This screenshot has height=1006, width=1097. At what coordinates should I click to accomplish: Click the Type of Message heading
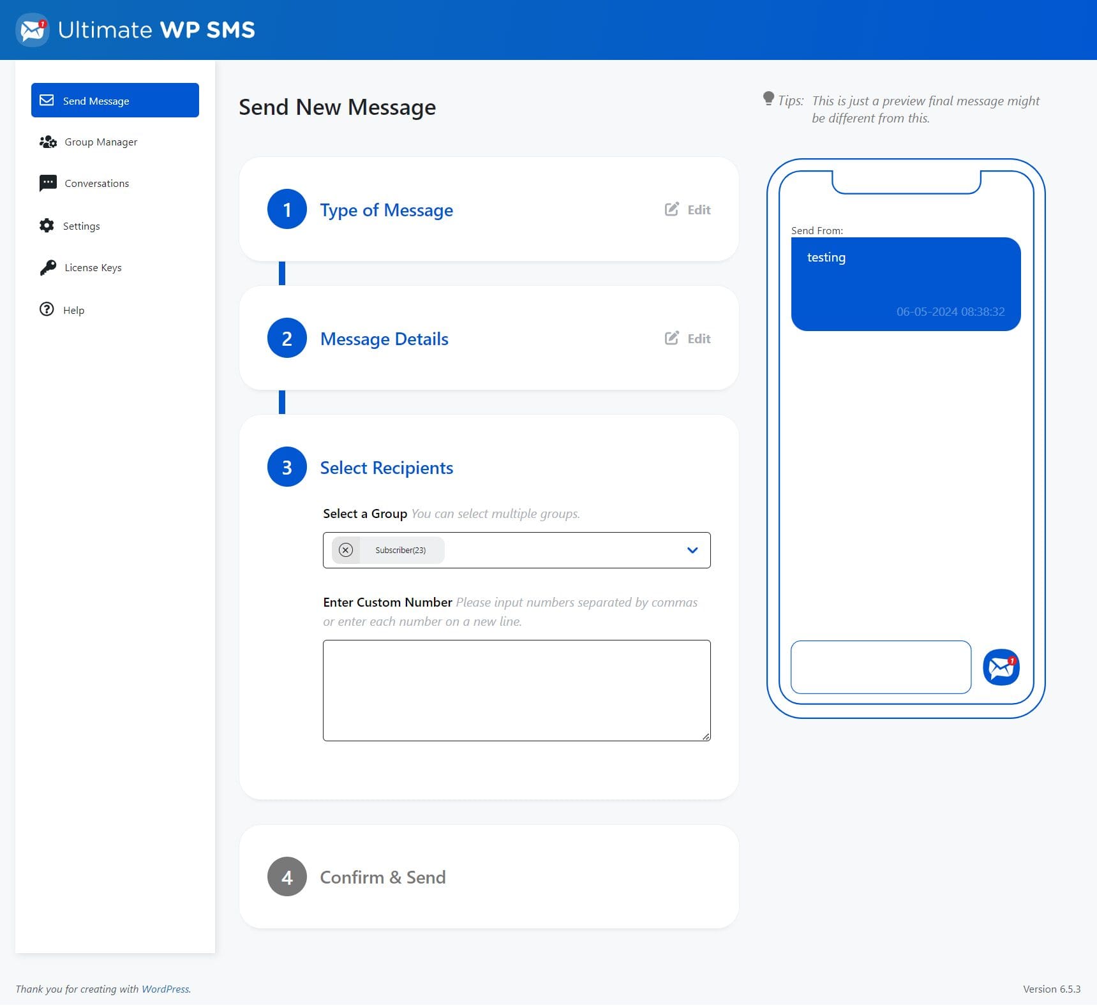[x=387, y=210]
